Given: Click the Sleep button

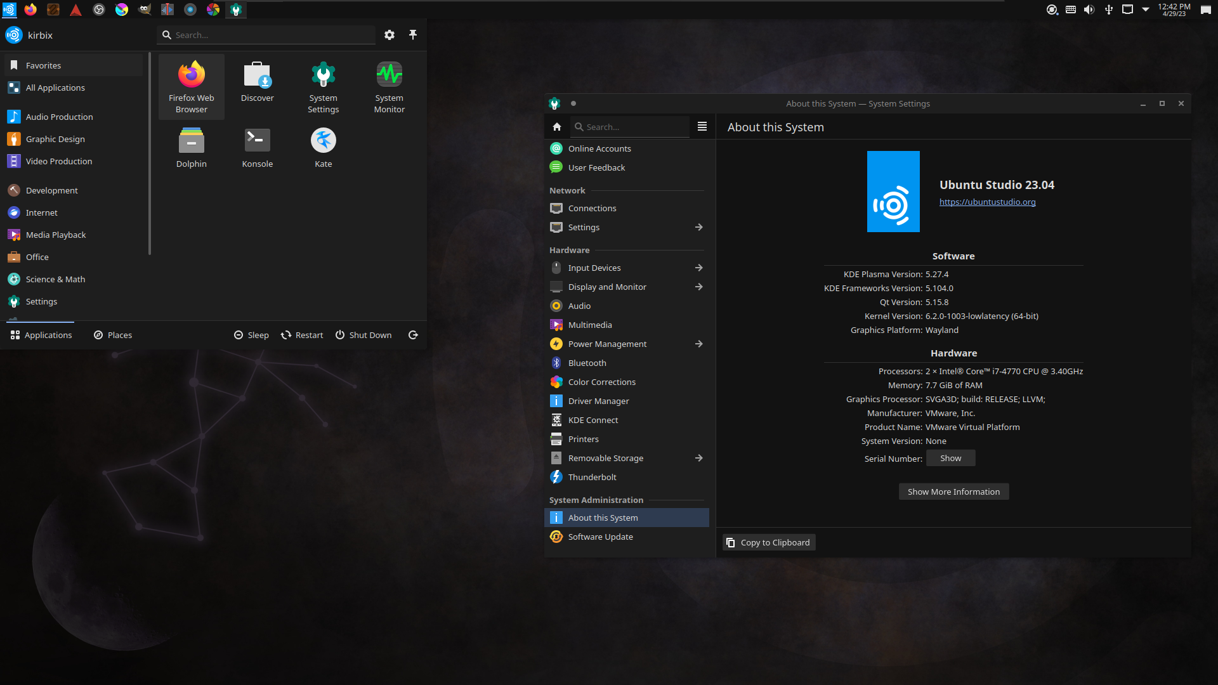Looking at the screenshot, I should click(251, 335).
